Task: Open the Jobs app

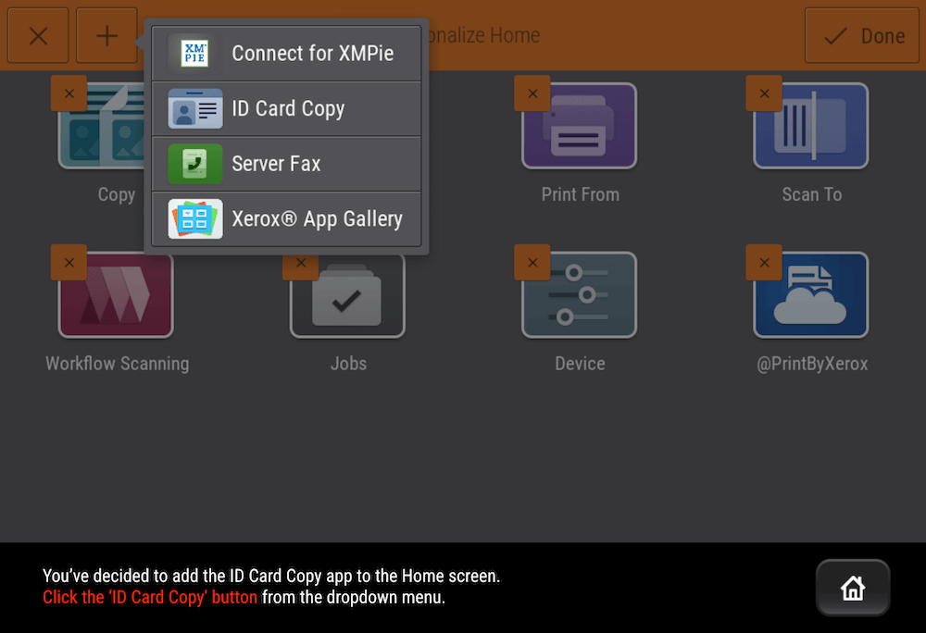Action: click(347, 294)
